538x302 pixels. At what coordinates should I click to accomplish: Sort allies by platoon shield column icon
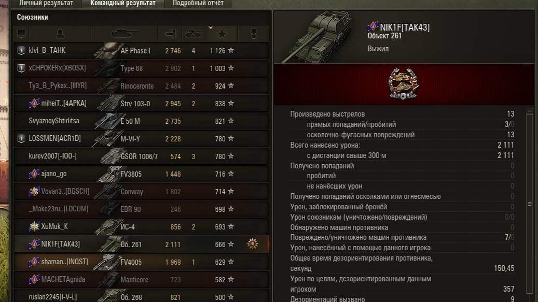21,34
